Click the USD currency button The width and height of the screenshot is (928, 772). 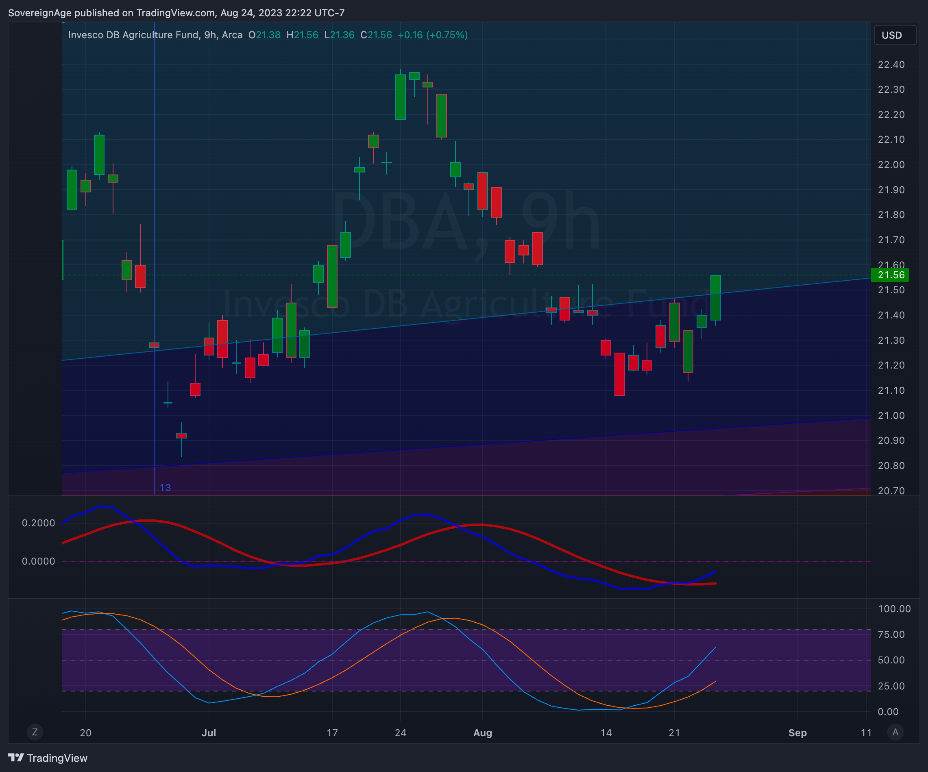coord(895,35)
